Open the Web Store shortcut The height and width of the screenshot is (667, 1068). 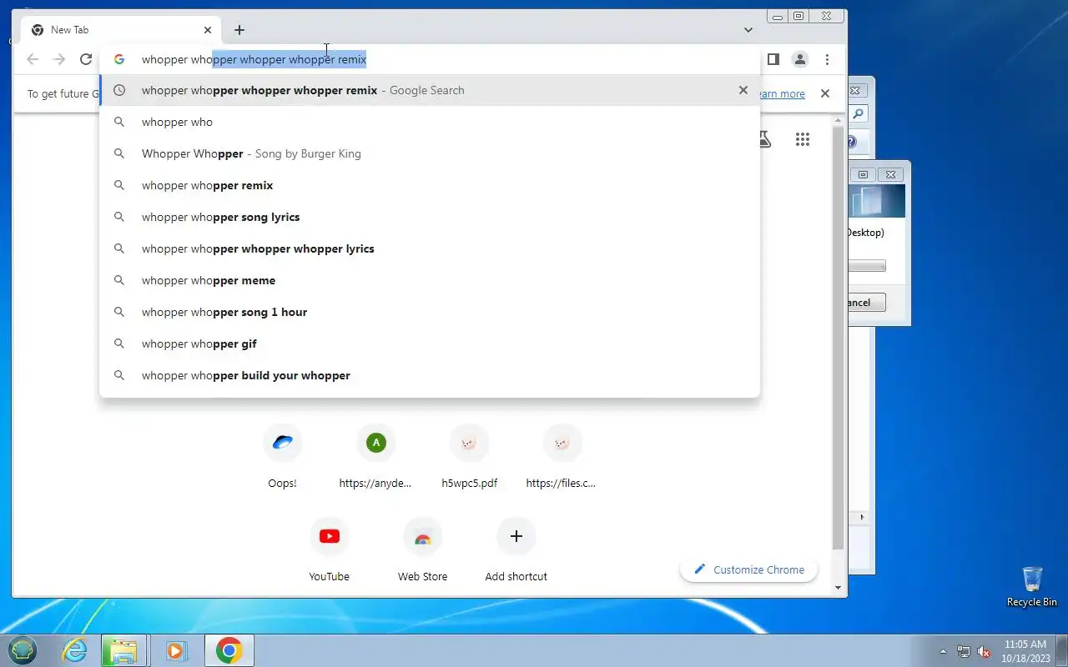[423, 549]
